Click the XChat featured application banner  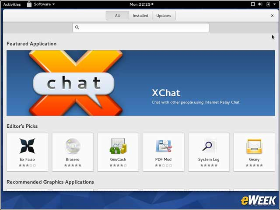(x=140, y=83)
